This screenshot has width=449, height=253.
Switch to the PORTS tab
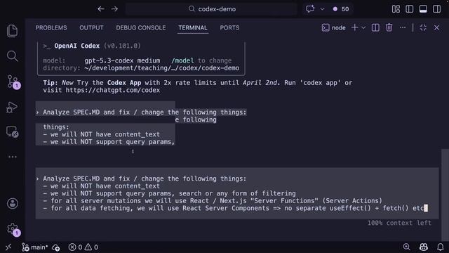coord(229,28)
